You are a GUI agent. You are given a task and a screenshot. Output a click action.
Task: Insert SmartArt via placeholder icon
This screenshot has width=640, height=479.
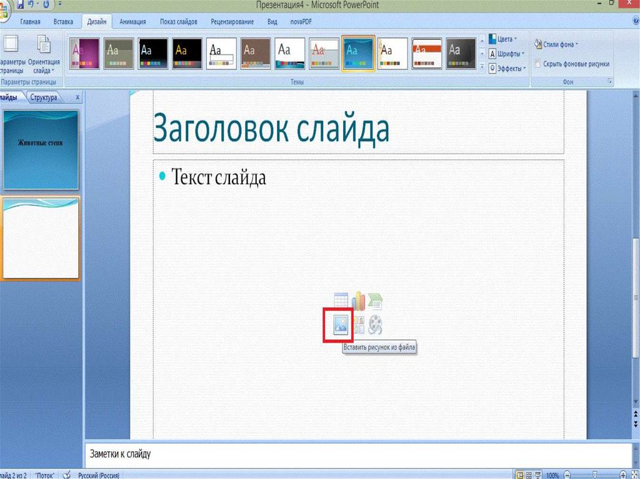375,302
